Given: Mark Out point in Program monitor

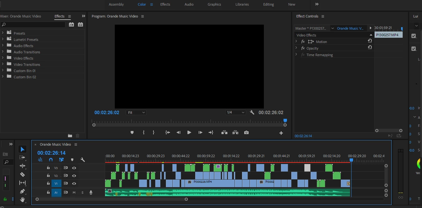Looking at the screenshot, I should pyautogui.click(x=153, y=133).
